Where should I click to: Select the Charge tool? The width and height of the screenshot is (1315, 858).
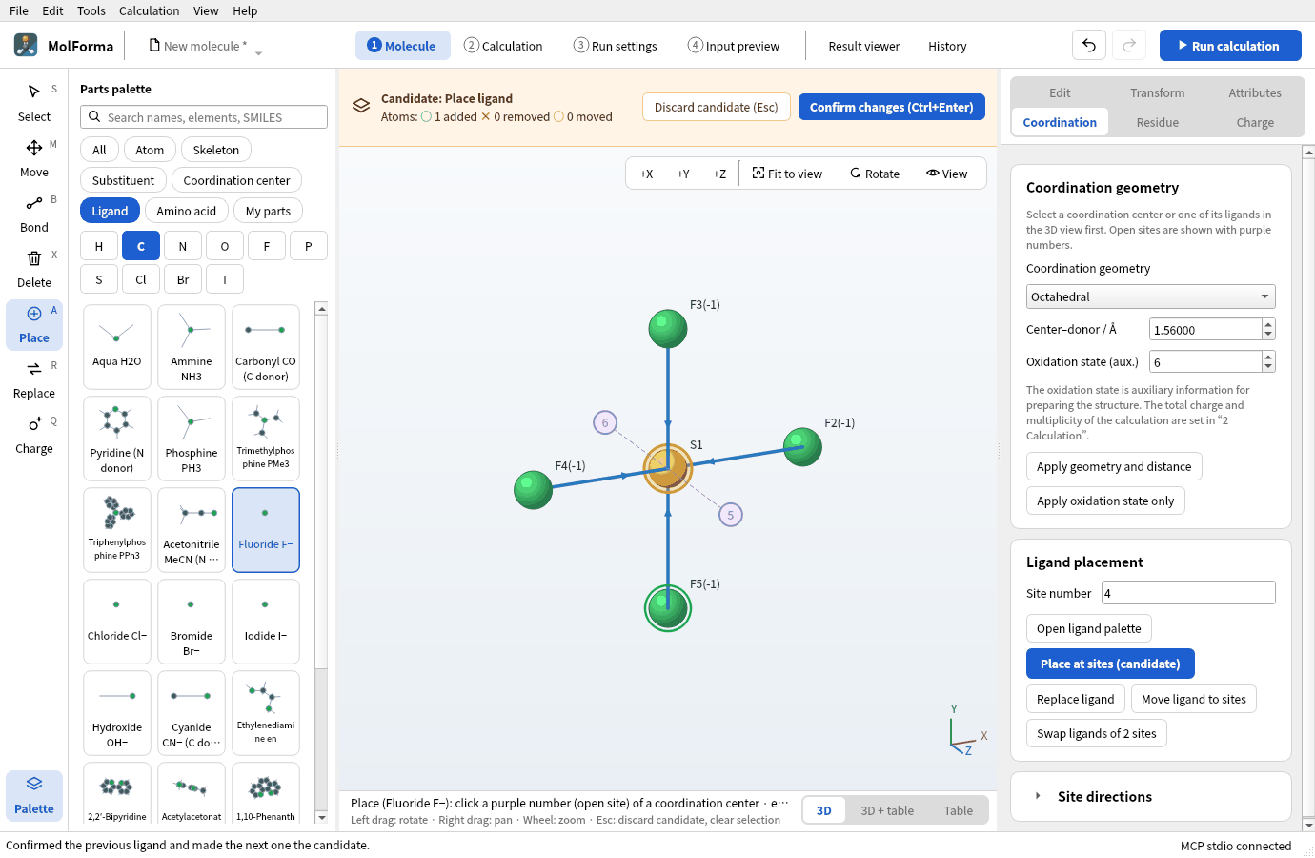pyautogui.click(x=34, y=434)
